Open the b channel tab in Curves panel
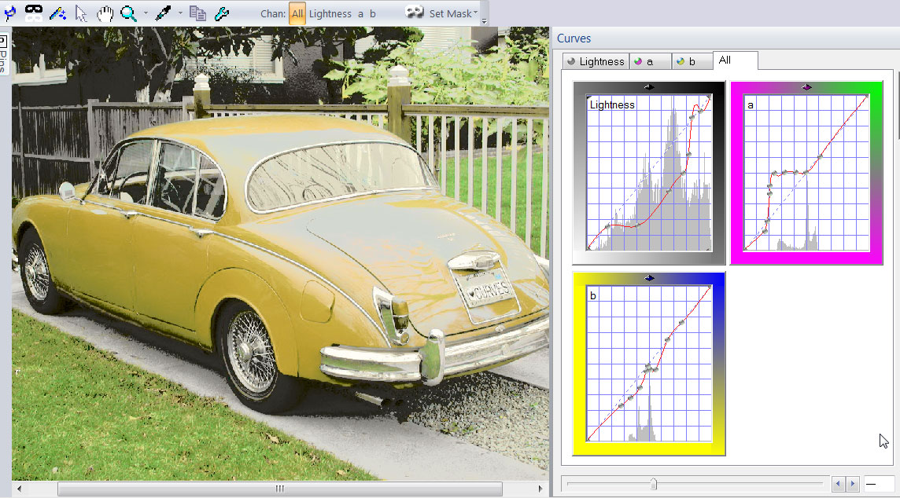 692,61
